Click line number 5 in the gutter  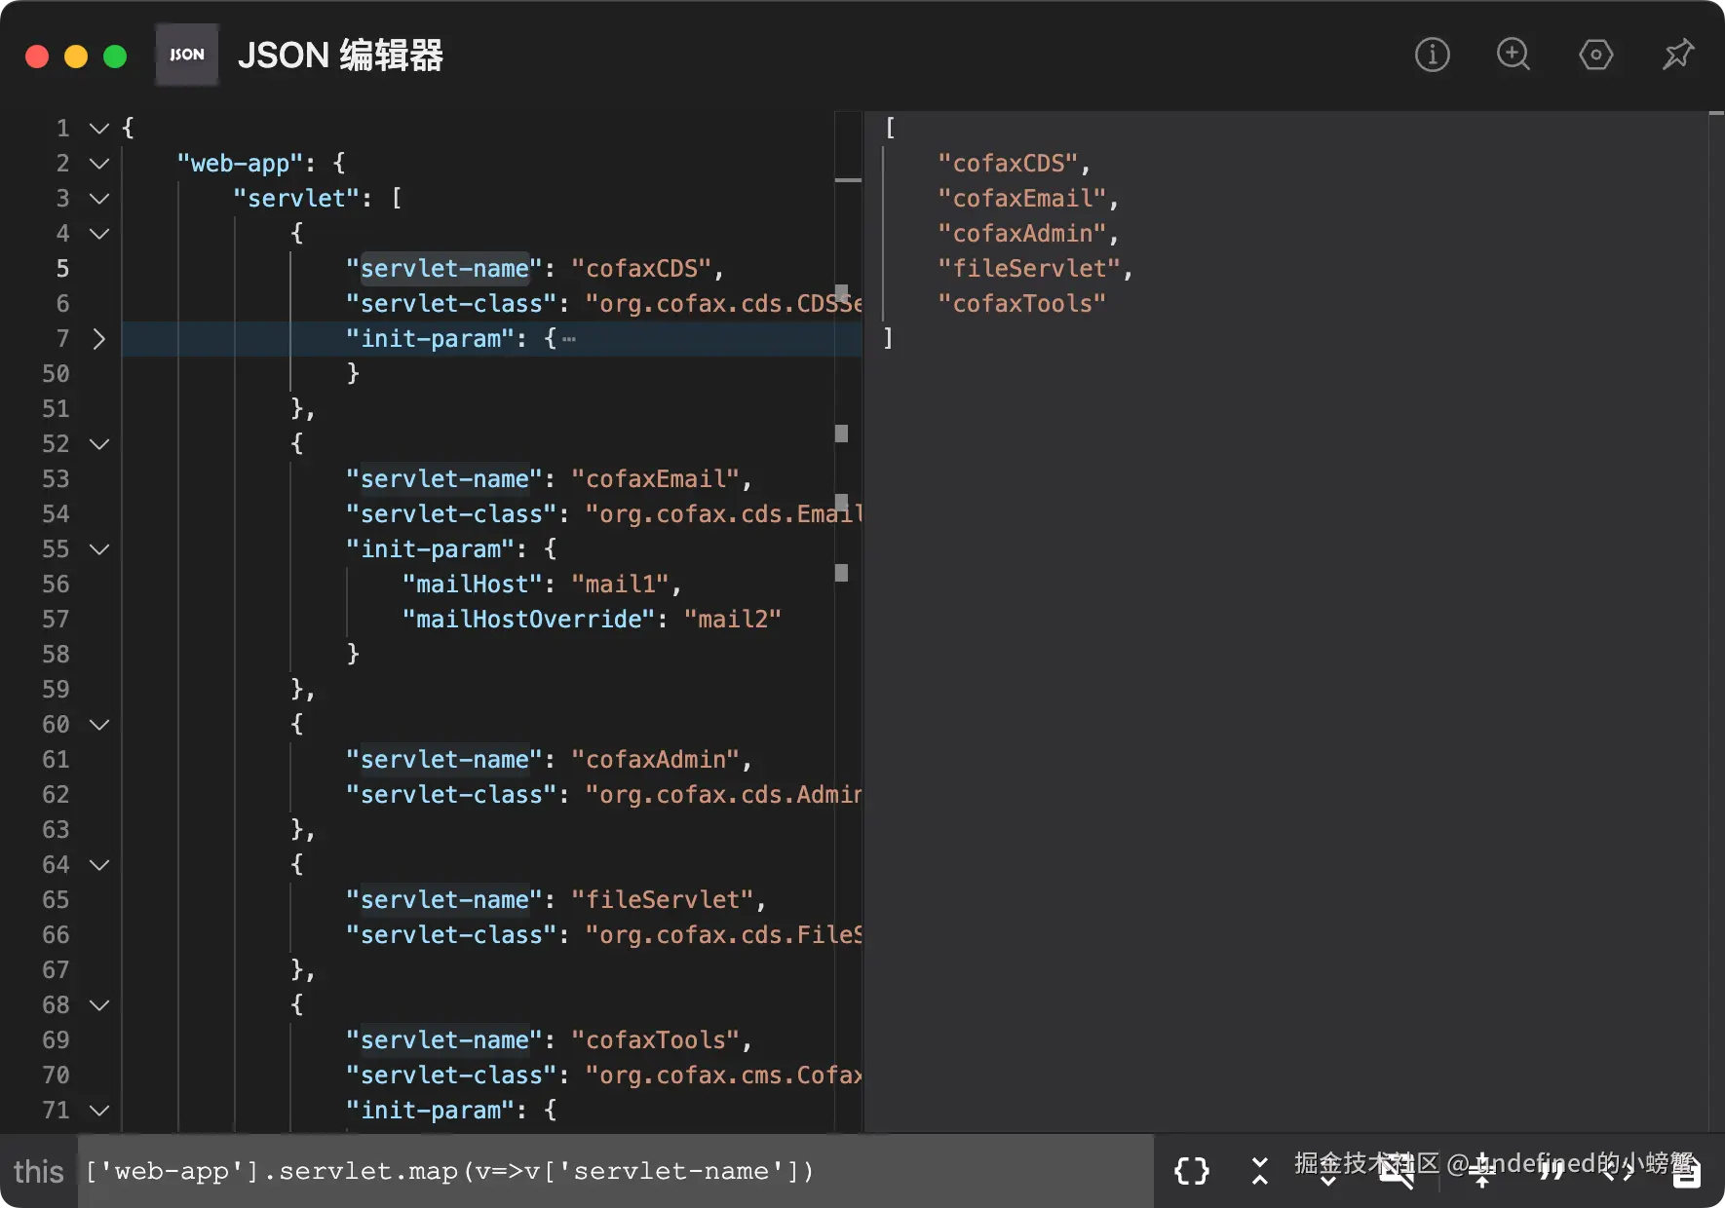(x=62, y=268)
